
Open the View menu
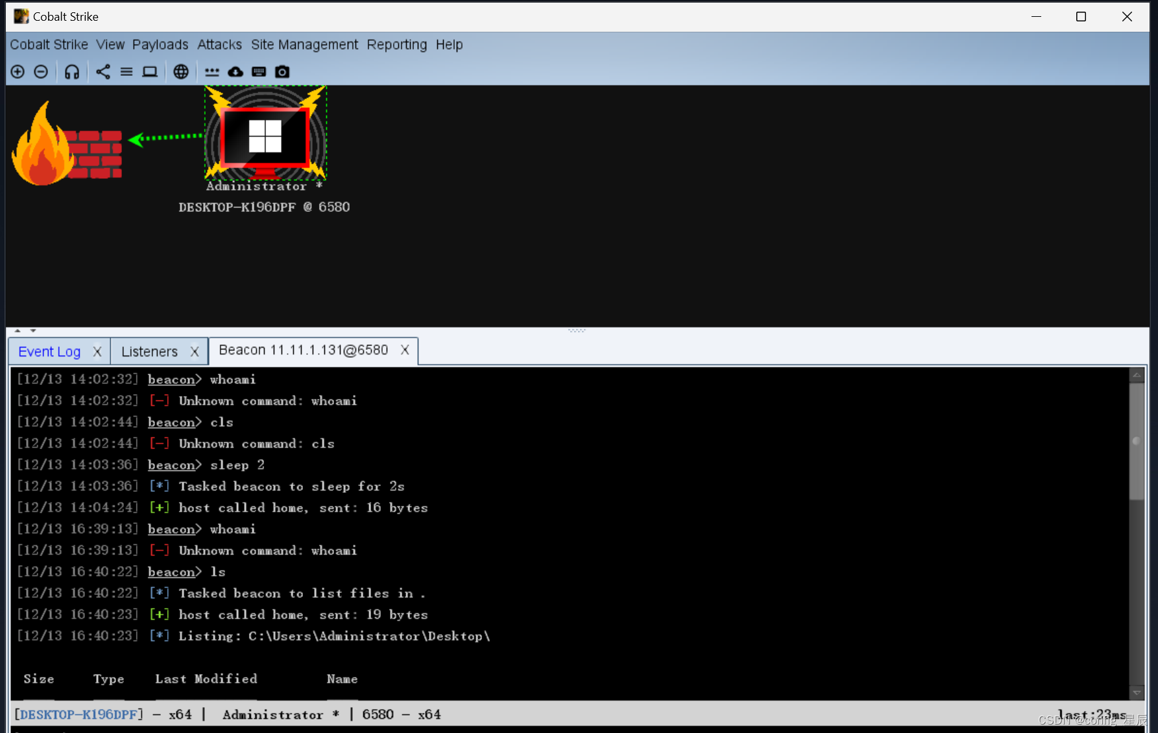click(x=110, y=45)
